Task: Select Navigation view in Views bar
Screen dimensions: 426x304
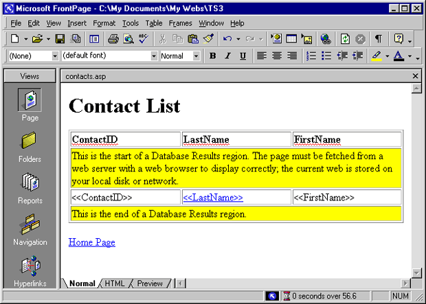Action: (x=30, y=230)
